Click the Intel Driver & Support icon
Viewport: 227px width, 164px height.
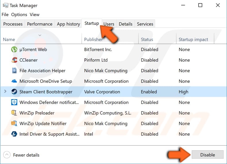[x=14, y=134]
